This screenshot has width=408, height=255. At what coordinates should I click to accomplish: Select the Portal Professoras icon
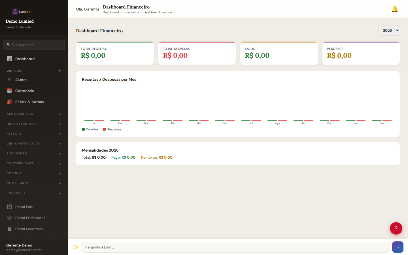[9, 218]
